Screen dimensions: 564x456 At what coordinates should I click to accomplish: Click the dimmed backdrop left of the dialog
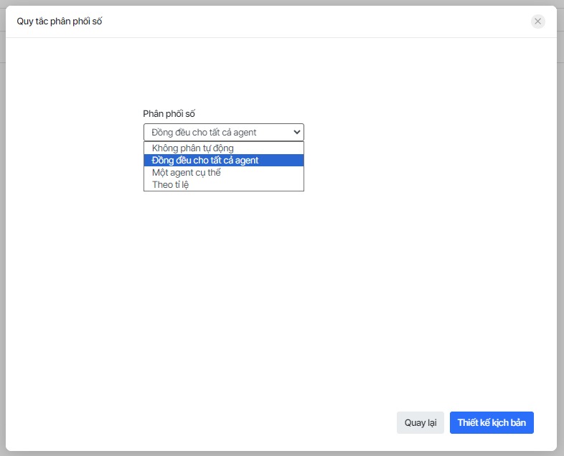click(3, 215)
